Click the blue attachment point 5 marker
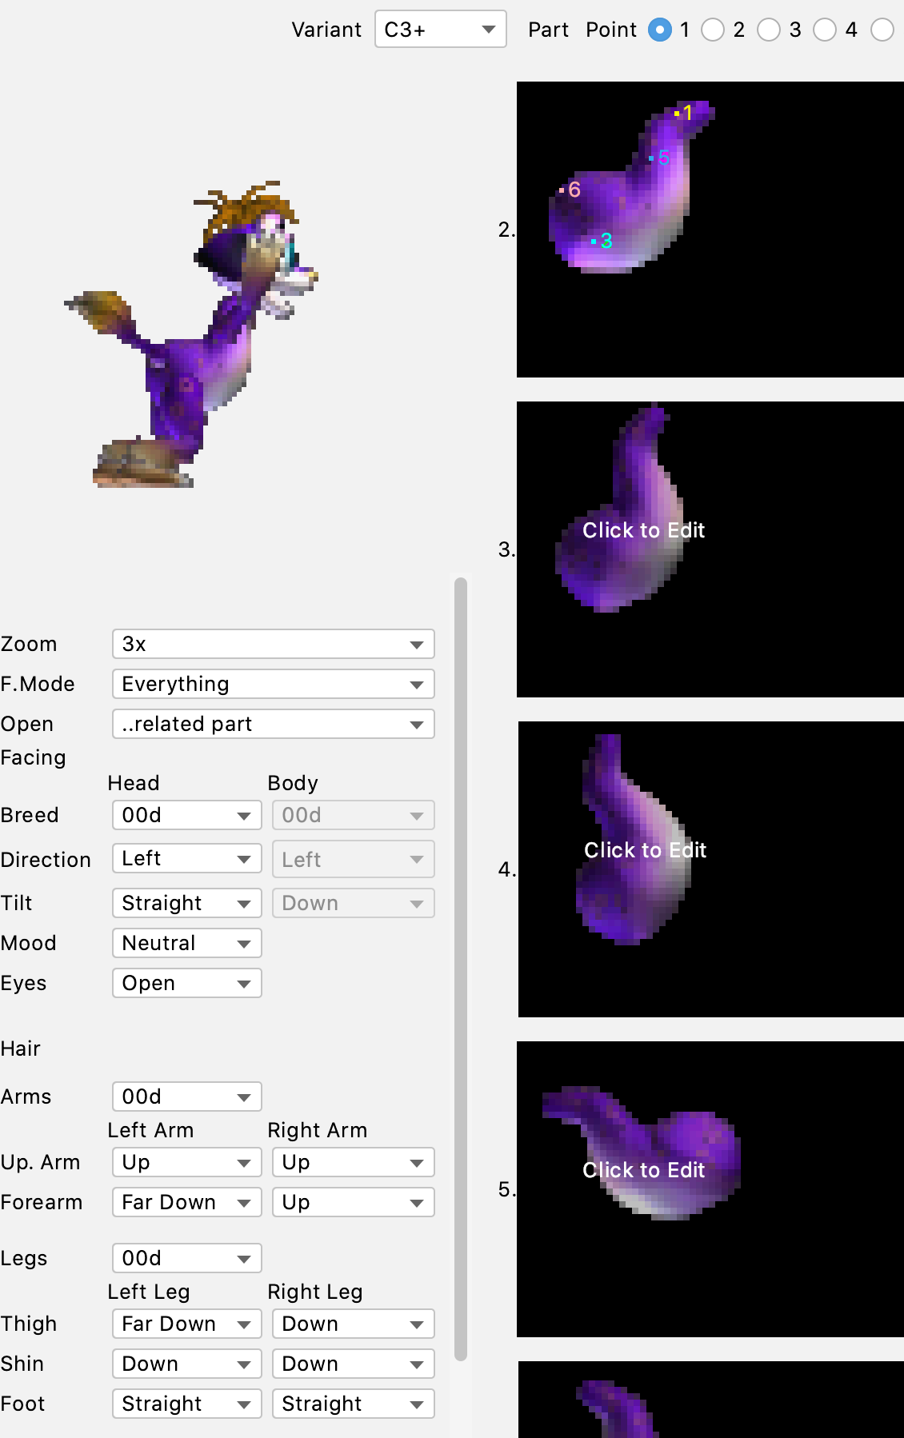 [651, 158]
